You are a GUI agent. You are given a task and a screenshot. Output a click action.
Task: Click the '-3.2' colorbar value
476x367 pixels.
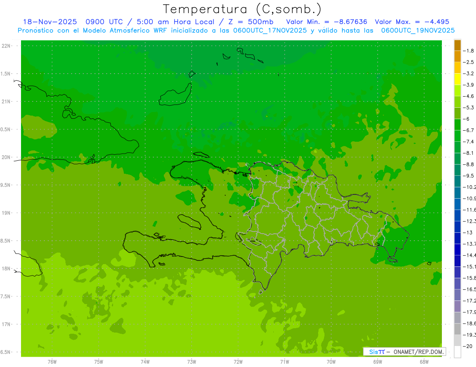click(x=469, y=74)
